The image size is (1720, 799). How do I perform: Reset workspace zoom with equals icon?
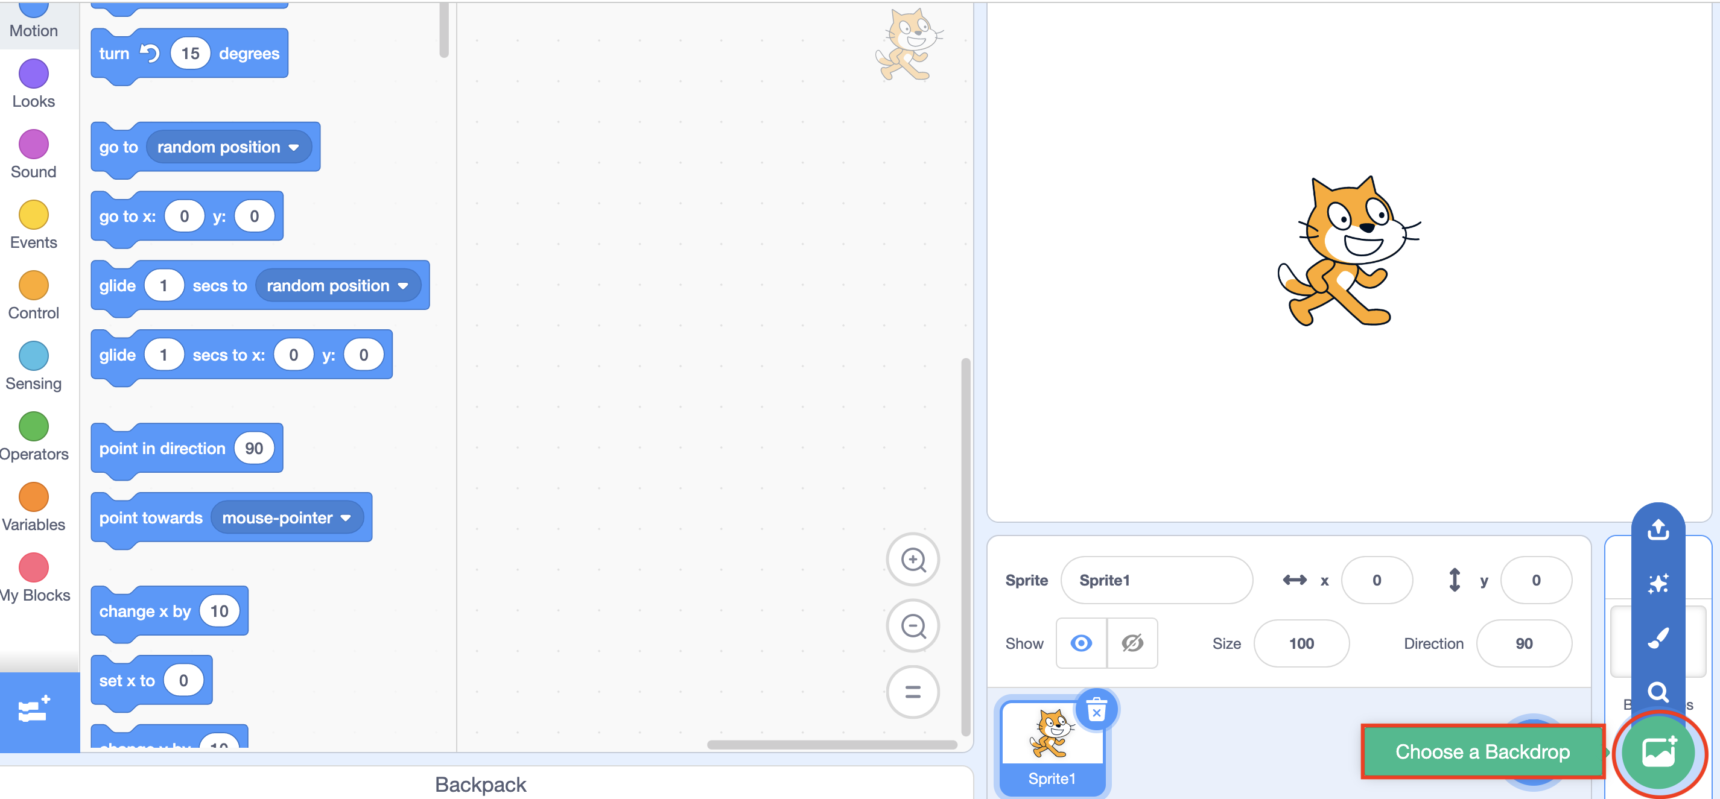[x=912, y=692]
